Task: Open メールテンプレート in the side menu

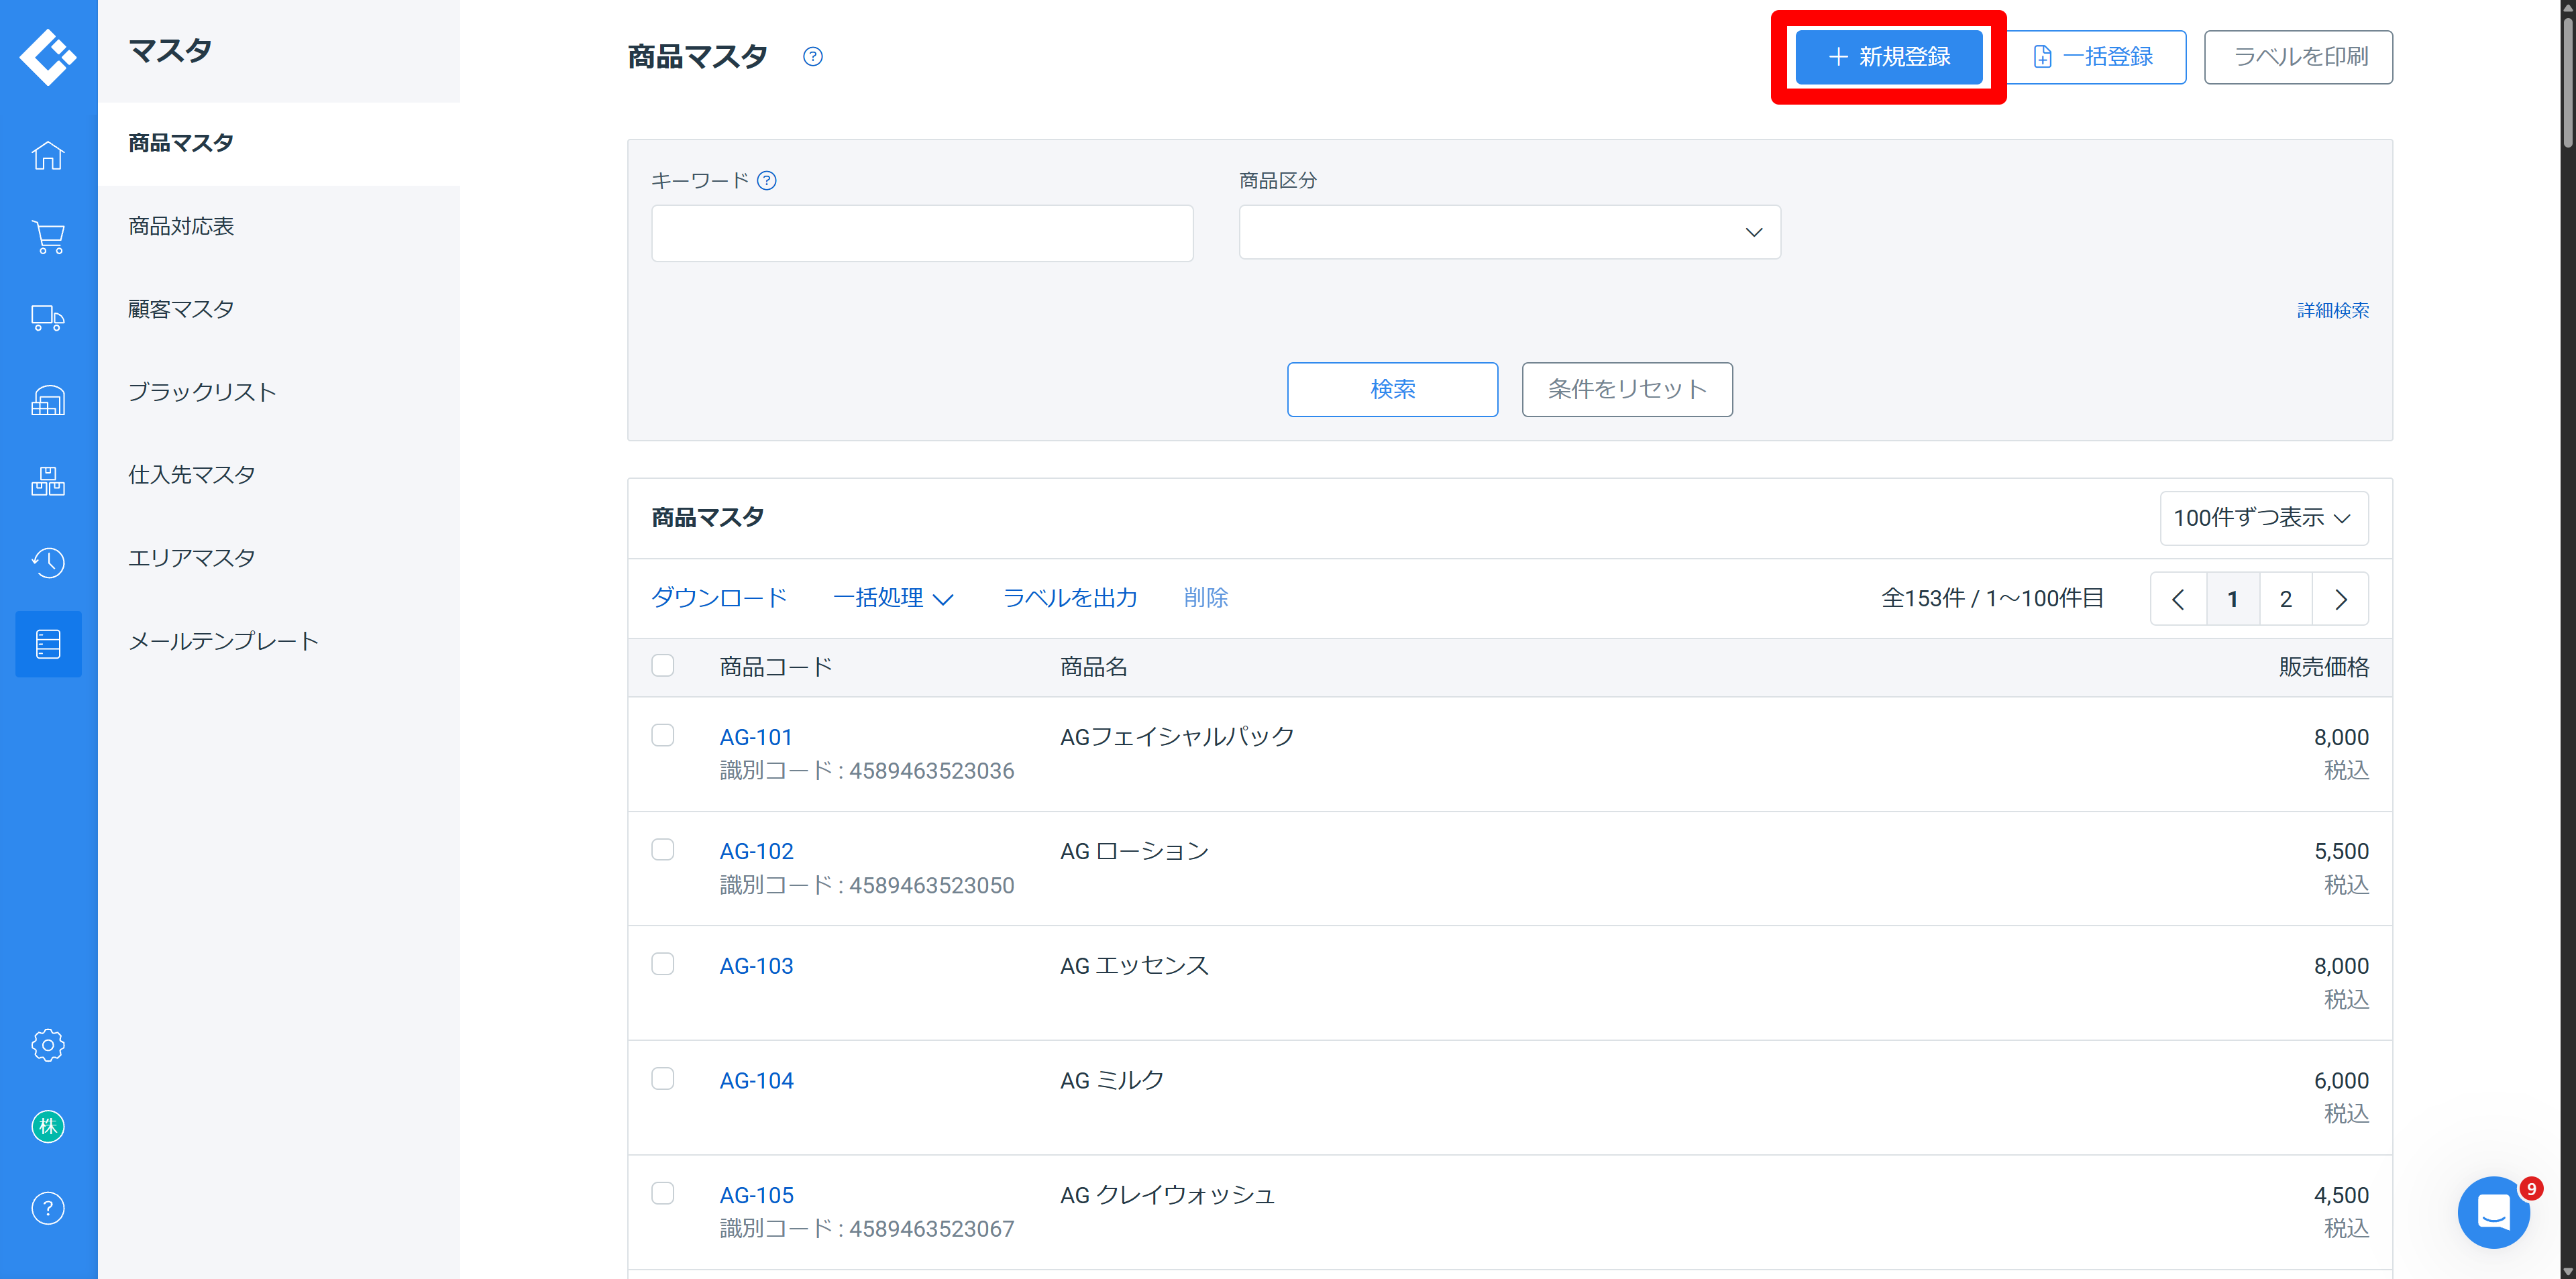Action: pos(224,641)
